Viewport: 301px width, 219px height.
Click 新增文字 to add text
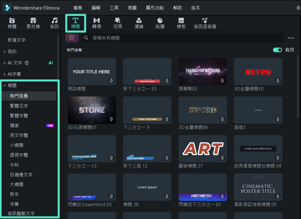[x=17, y=40]
